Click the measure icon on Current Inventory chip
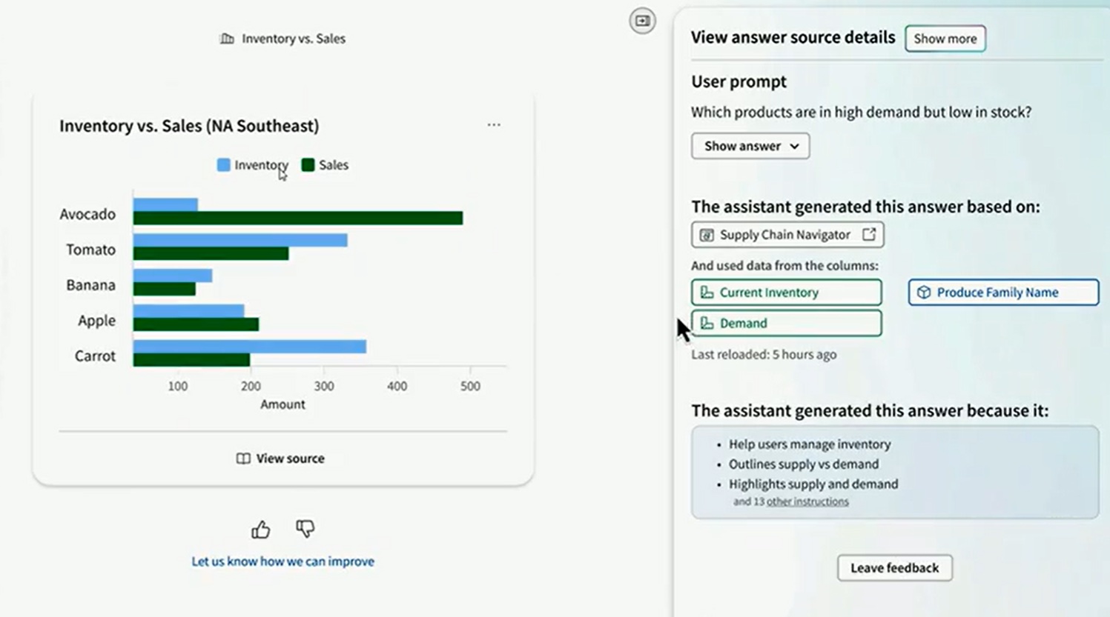This screenshot has height=617, width=1110. click(706, 292)
